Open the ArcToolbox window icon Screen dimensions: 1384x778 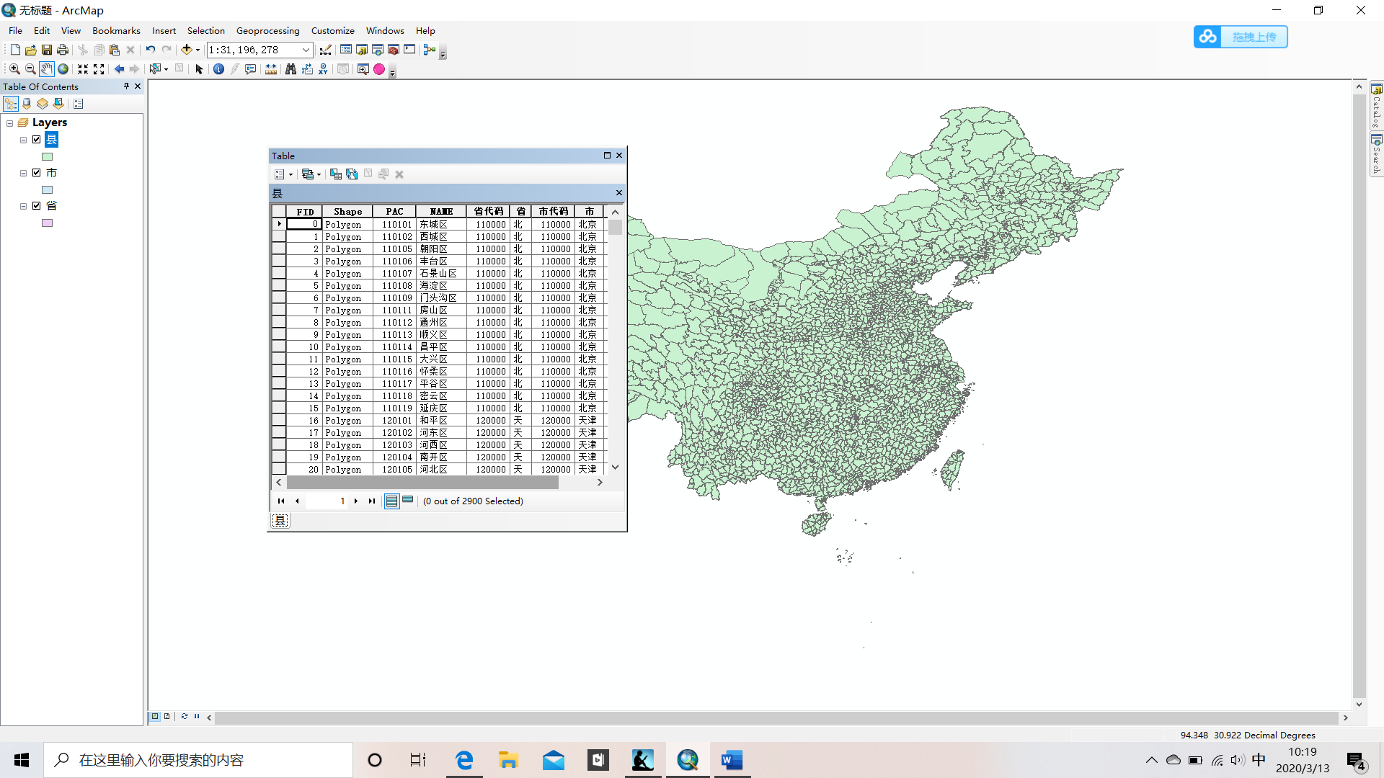(x=394, y=50)
